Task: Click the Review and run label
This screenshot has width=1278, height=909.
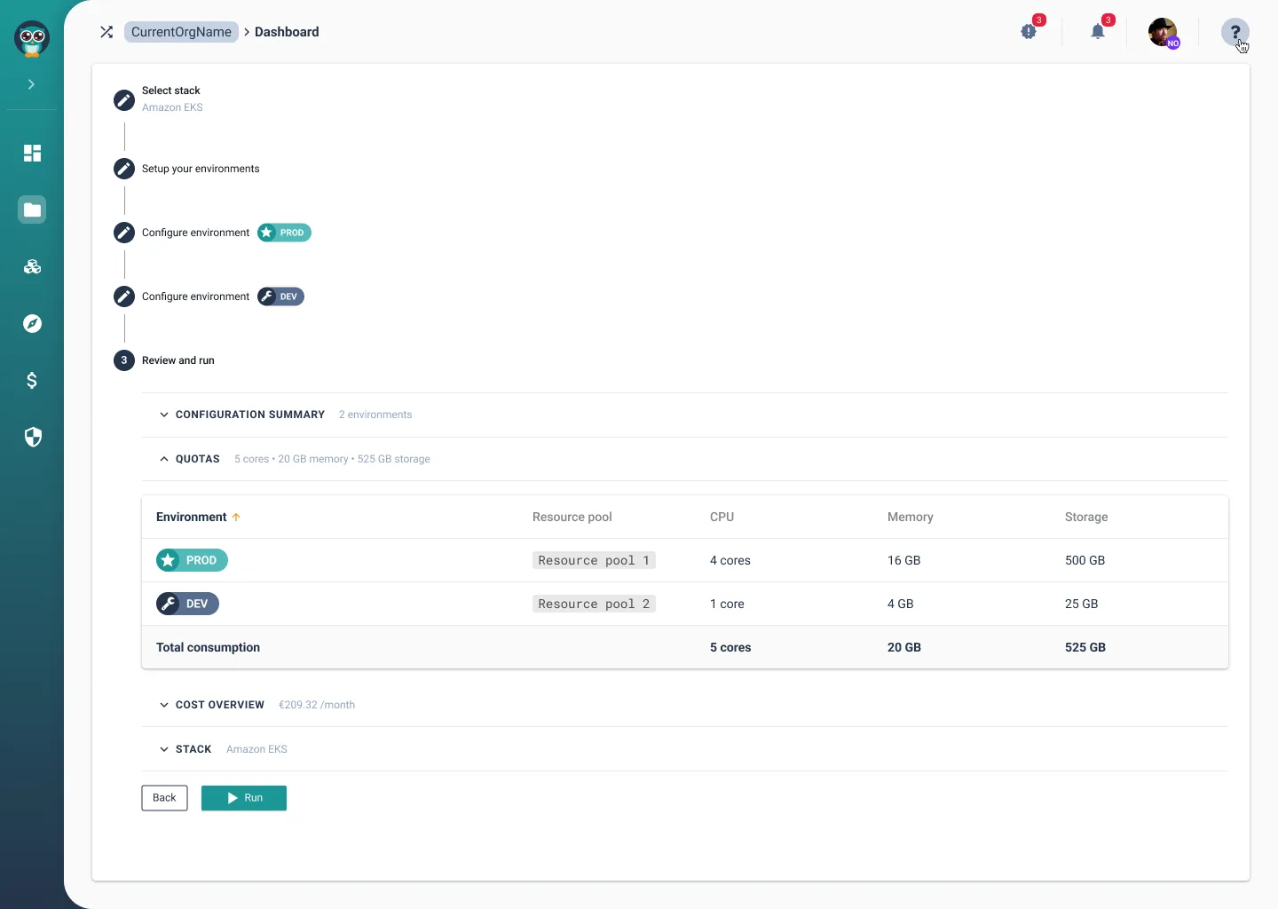Action: click(178, 360)
